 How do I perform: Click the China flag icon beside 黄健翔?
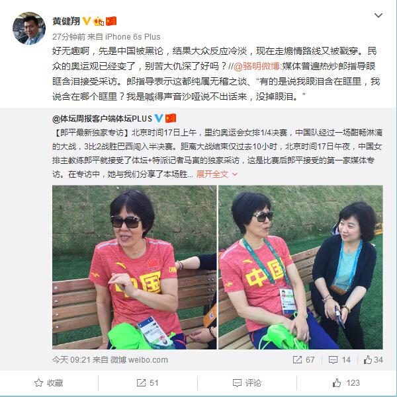point(111,21)
